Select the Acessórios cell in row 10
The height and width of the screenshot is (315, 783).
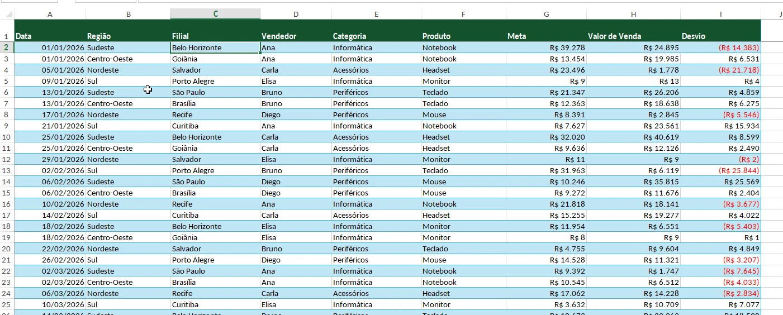coord(377,137)
